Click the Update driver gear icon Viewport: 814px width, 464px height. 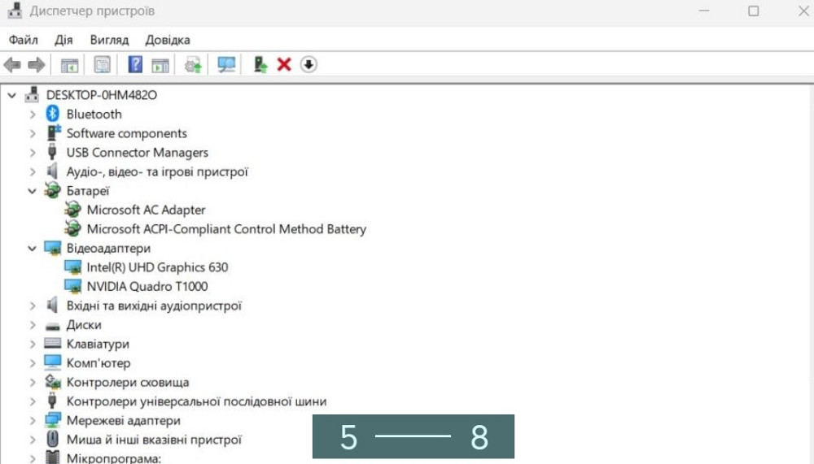pos(193,65)
